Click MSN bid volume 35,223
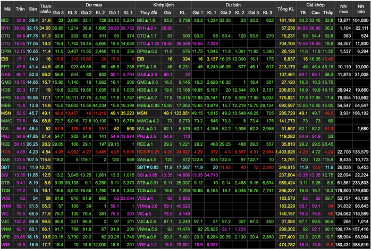371x249 pixels. coord(128,113)
